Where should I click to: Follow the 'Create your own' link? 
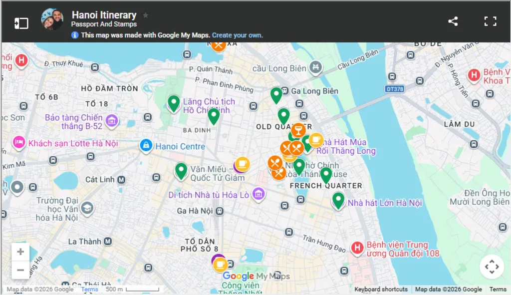tap(237, 35)
